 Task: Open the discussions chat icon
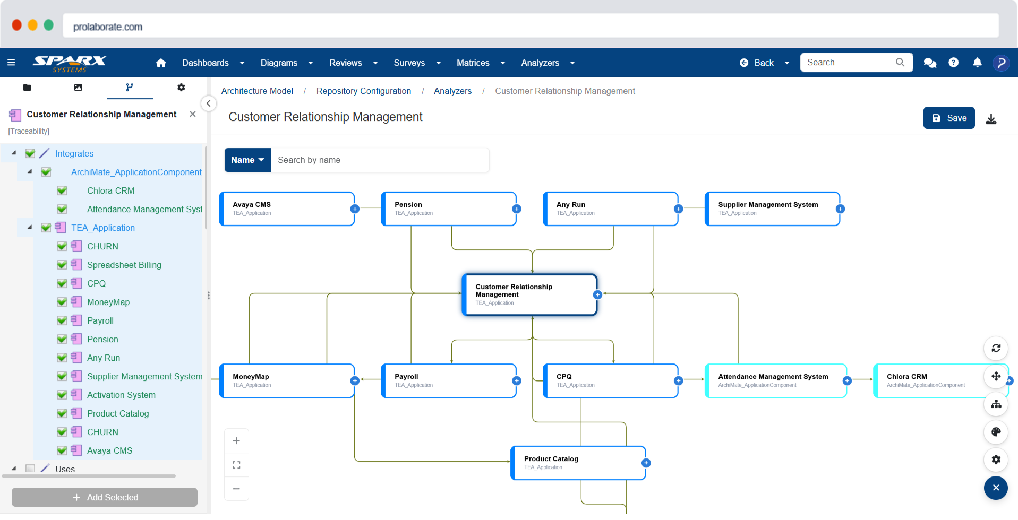tap(930, 63)
